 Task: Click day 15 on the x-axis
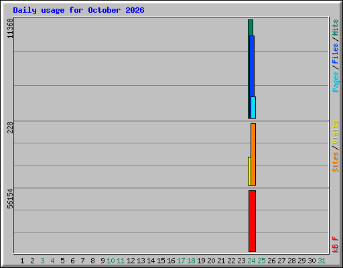click(161, 261)
